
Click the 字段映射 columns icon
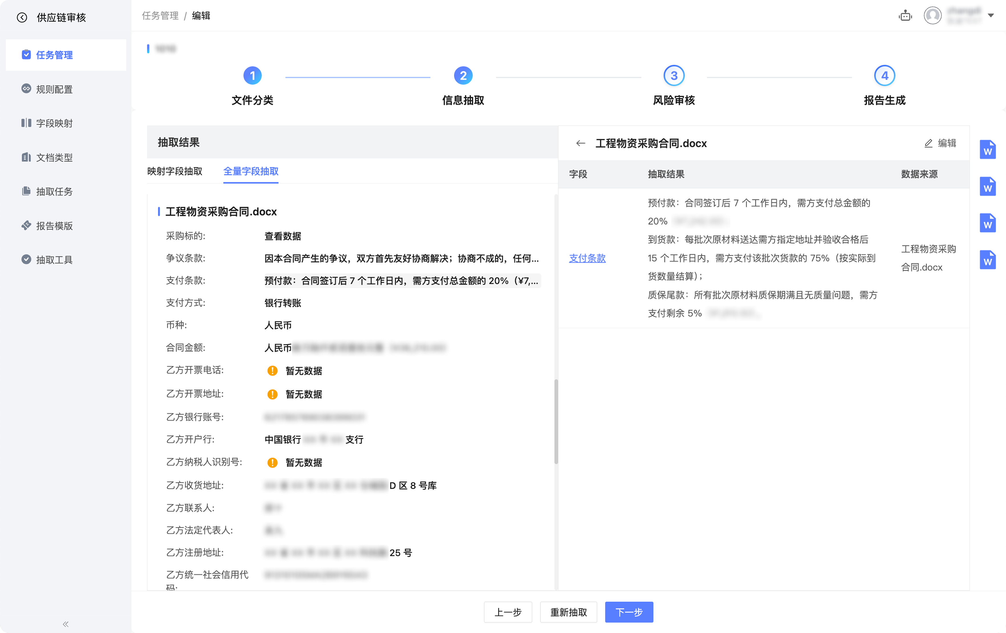pyautogui.click(x=26, y=123)
